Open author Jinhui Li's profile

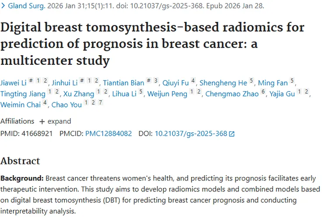click(64, 83)
